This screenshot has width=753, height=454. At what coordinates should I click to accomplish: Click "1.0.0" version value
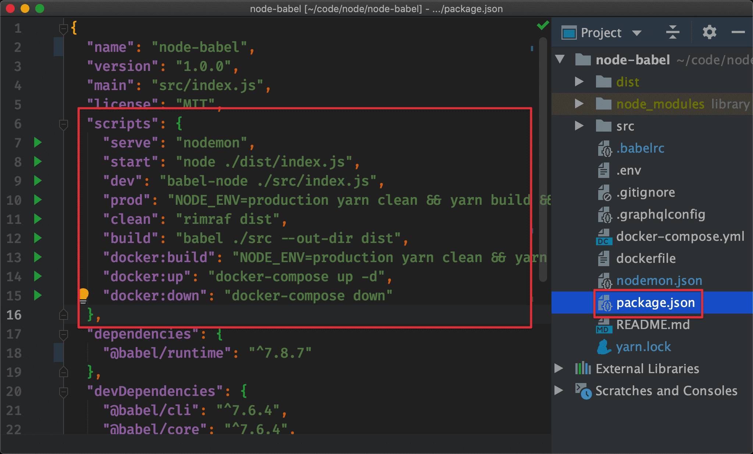click(x=203, y=66)
